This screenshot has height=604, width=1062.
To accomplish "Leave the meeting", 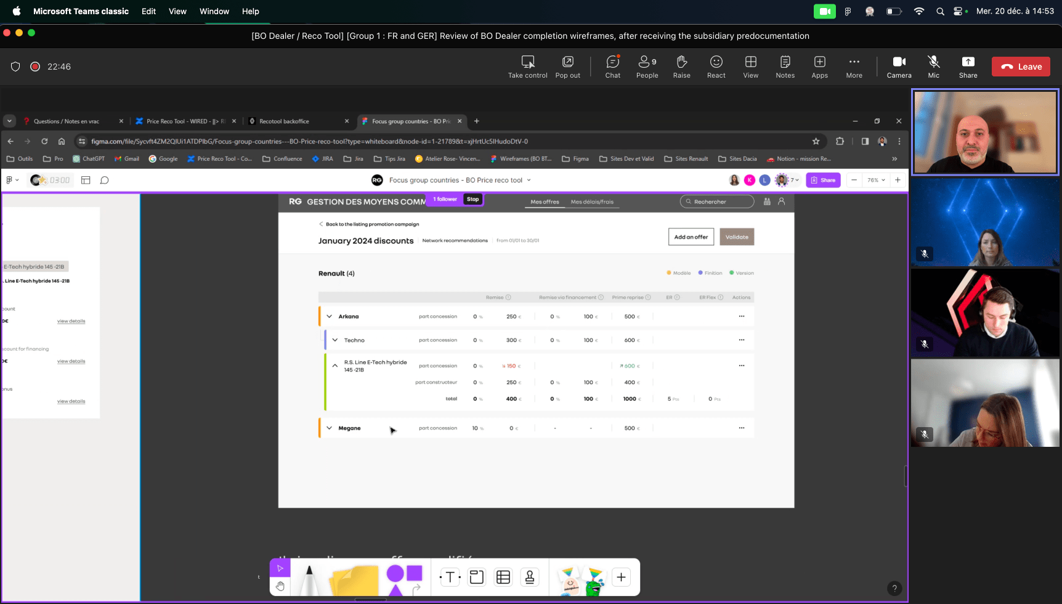I will click(x=1021, y=67).
